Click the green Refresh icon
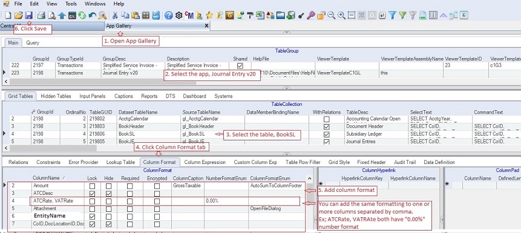This screenshot has width=521, height=233. pos(82,15)
